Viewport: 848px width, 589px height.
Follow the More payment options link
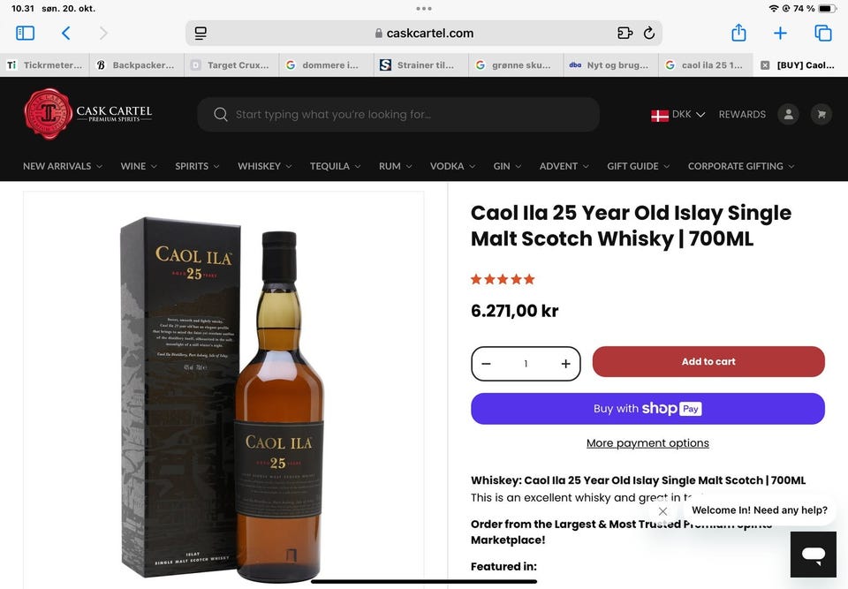click(x=647, y=443)
